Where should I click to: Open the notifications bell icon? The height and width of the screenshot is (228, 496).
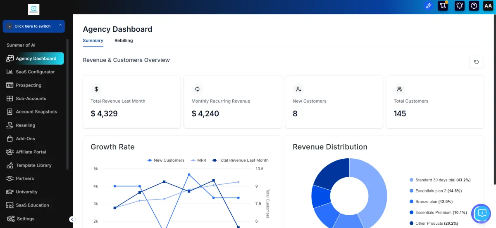click(x=459, y=6)
